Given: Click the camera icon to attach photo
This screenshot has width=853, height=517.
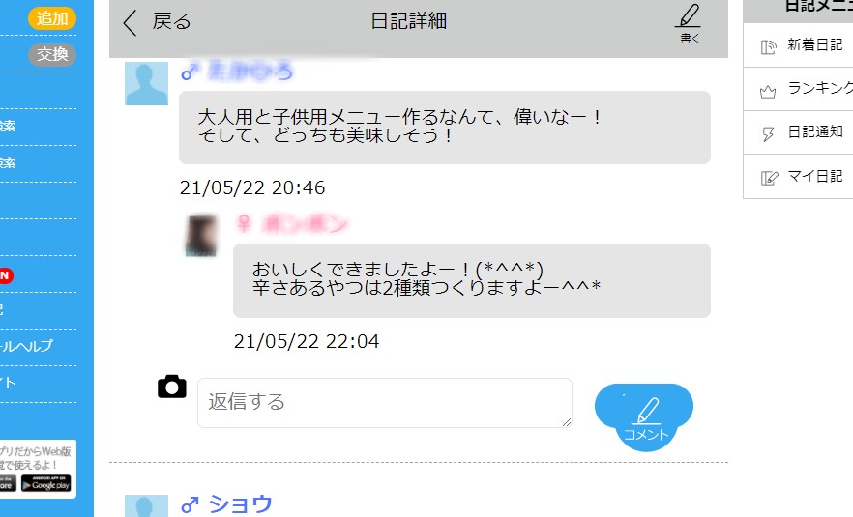Looking at the screenshot, I should click(172, 387).
